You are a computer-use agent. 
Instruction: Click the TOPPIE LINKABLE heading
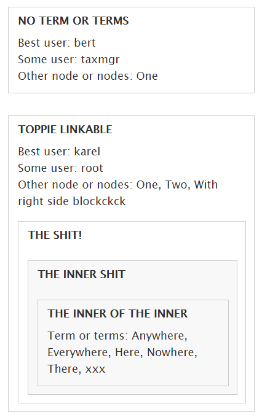pos(65,130)
